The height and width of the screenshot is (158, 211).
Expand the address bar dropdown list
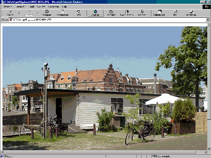[x=208, y=20]
